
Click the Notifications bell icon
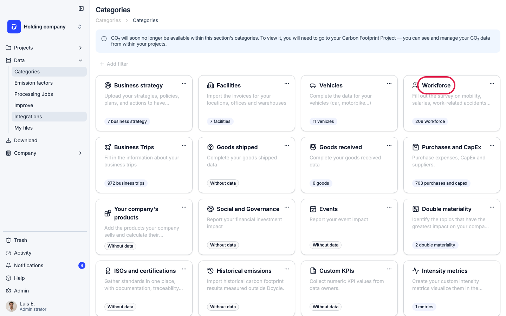point(8,265)
